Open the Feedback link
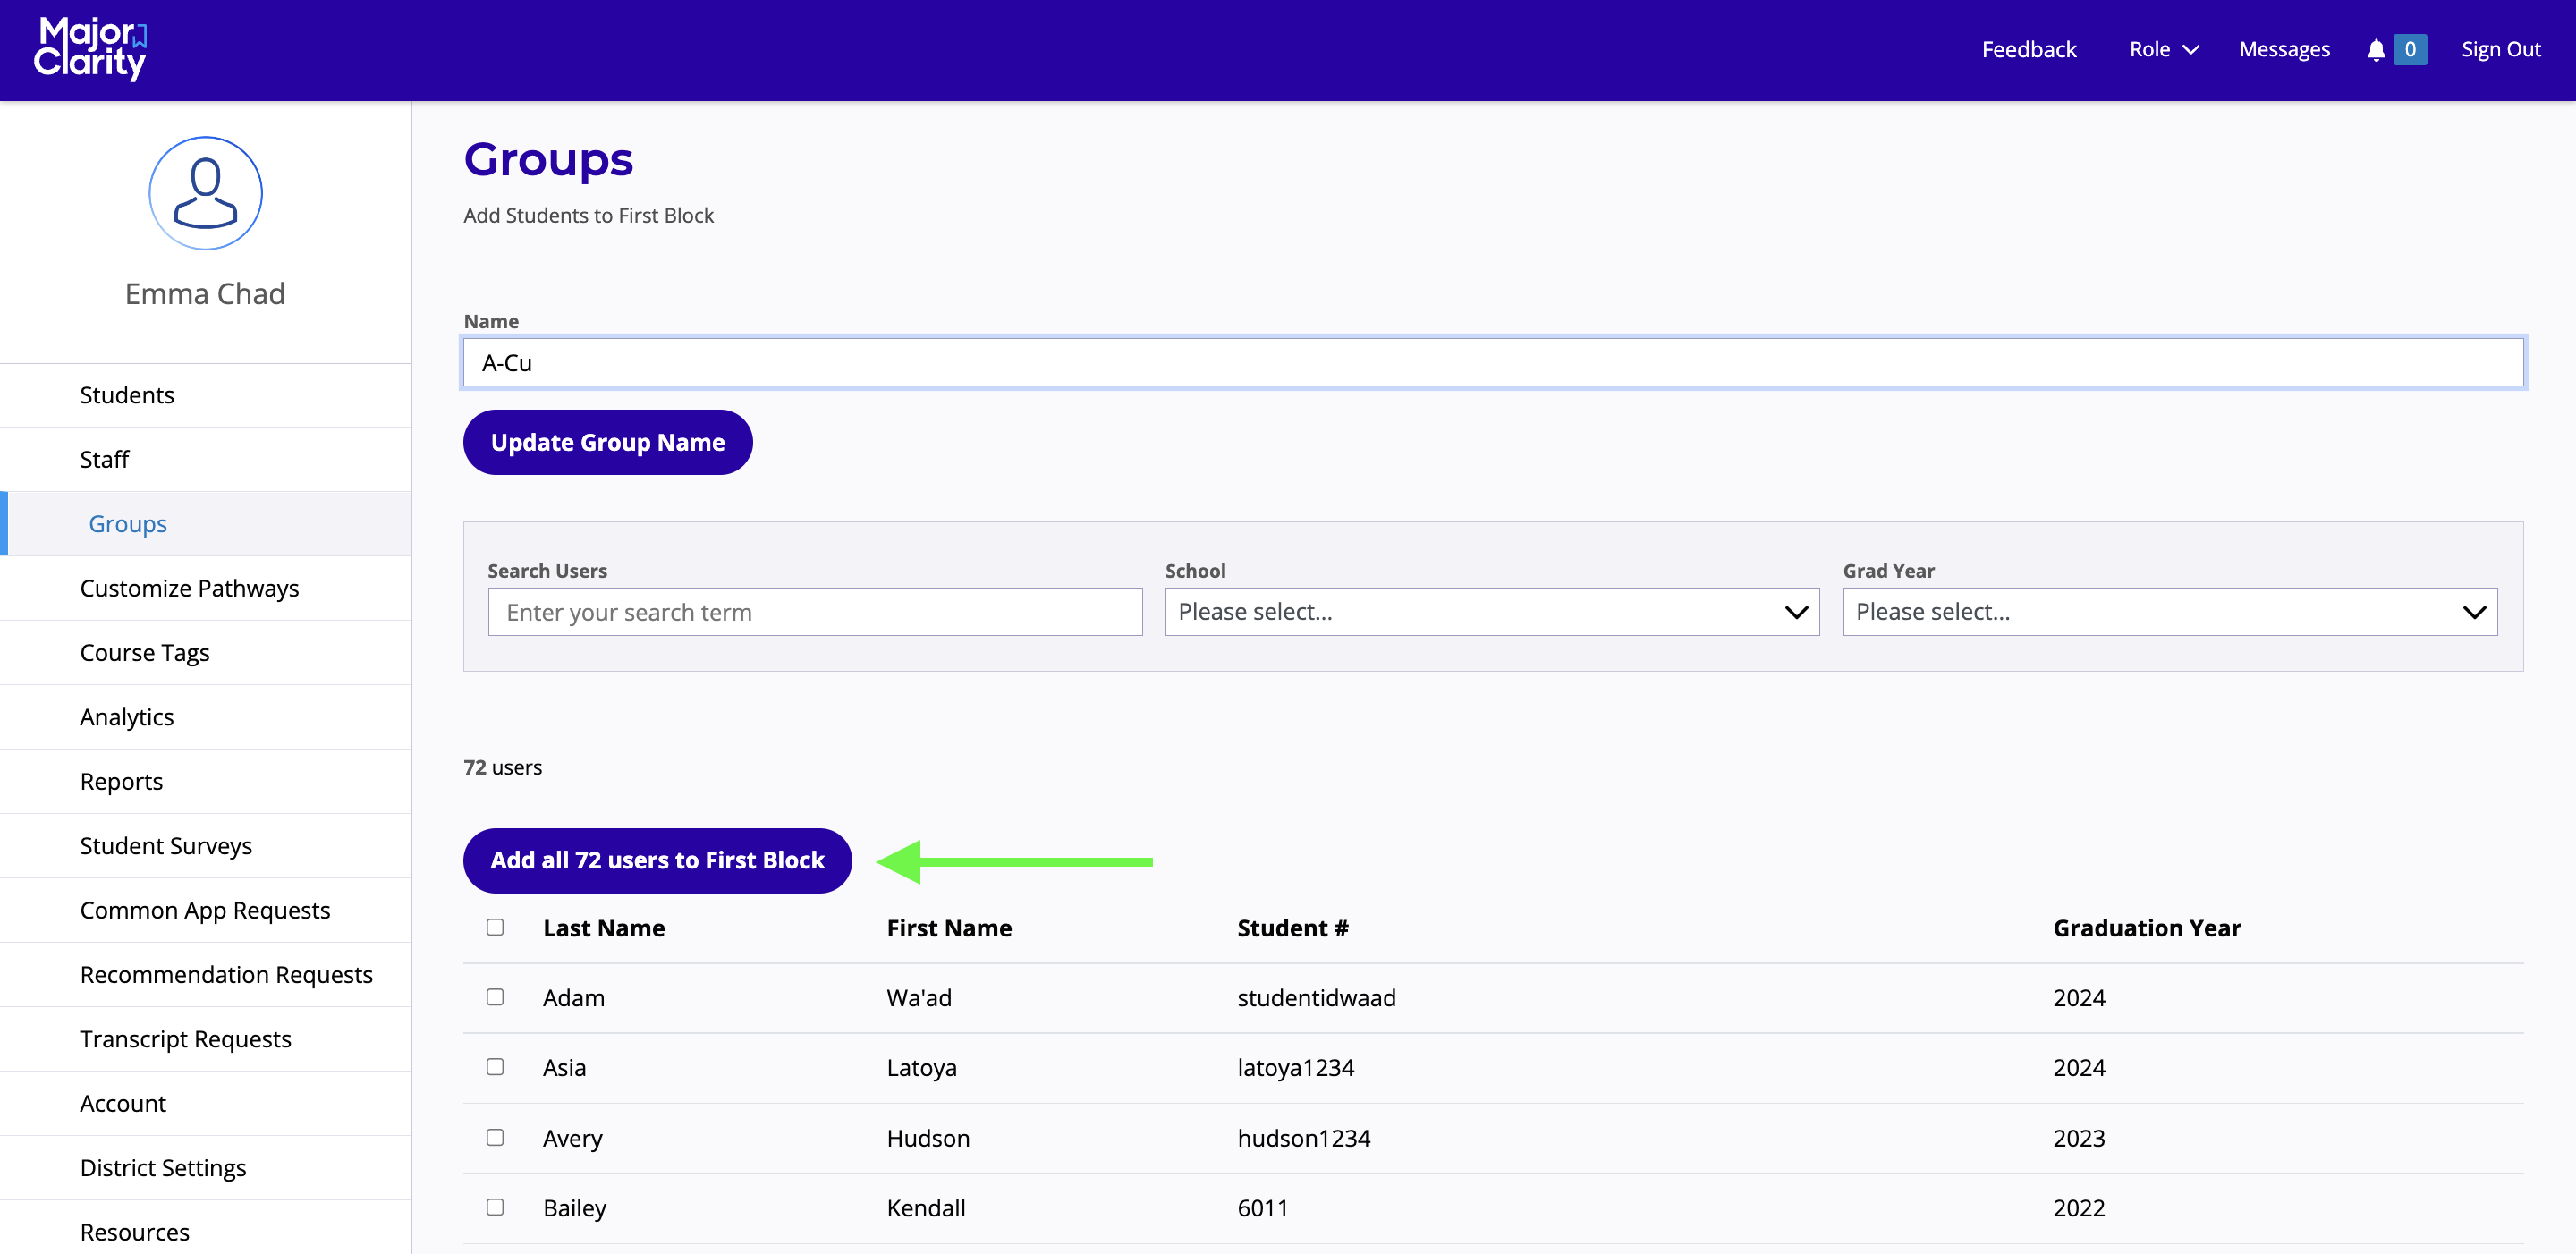 tap(2028, 50)
